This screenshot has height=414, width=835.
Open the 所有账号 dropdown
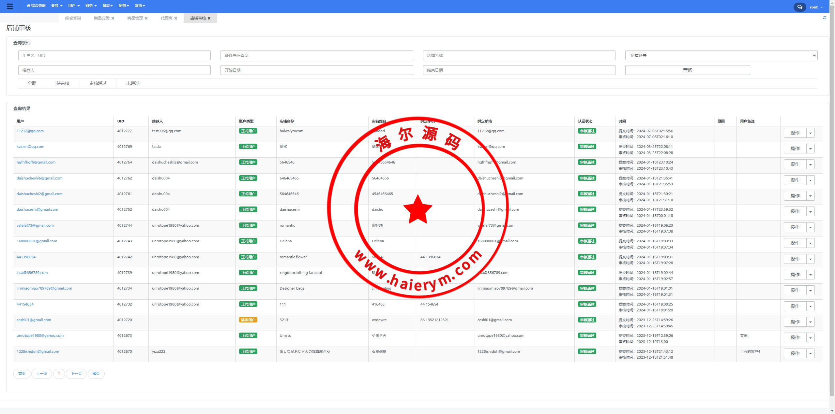pos(721,55)
